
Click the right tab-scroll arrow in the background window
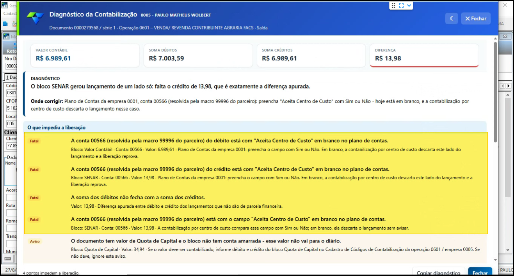tap(508, 86)
